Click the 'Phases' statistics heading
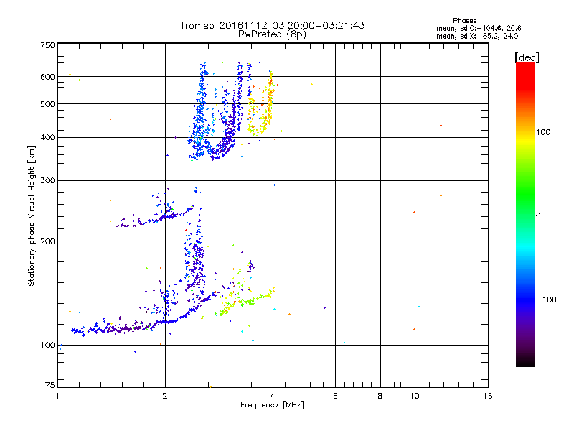 [x=464, y=21]
